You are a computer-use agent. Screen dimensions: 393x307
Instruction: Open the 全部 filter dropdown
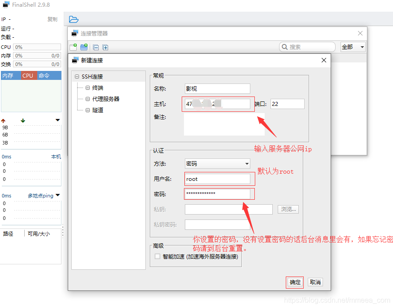(353, 47)
